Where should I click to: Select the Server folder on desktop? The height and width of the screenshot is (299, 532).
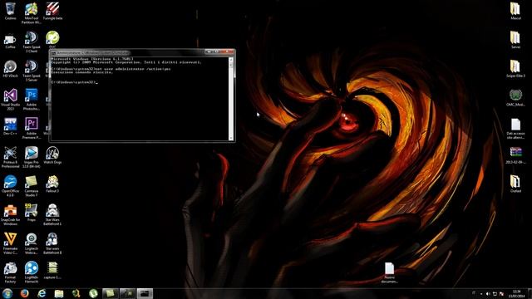(515, 40)
